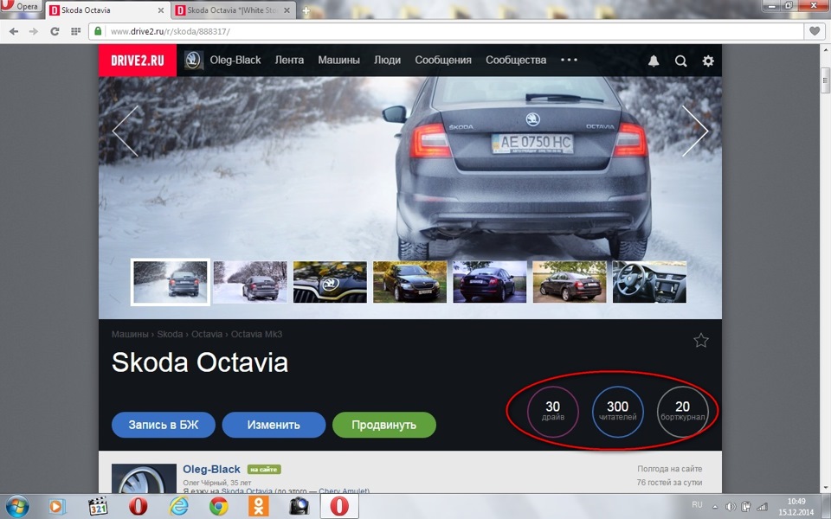Click the Oleg-Black avatar in header

click(193, 61)
